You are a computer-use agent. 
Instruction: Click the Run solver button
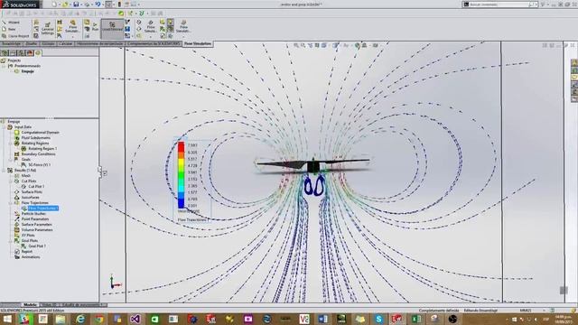pos(95,27)
